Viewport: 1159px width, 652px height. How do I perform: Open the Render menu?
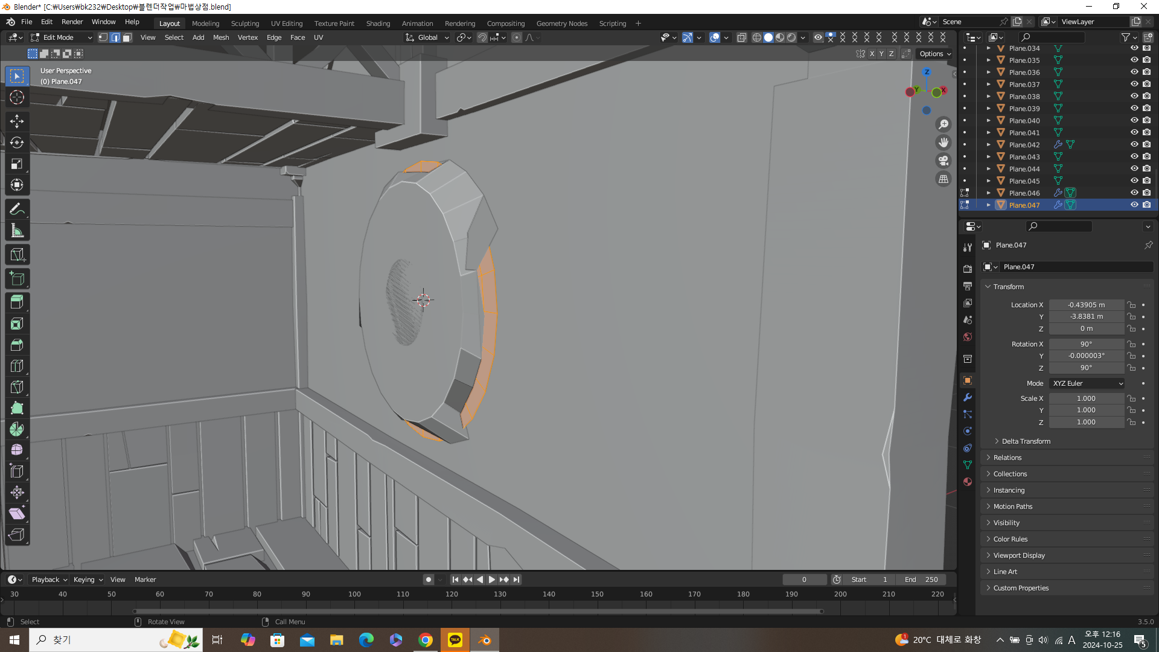pos(72,22)
